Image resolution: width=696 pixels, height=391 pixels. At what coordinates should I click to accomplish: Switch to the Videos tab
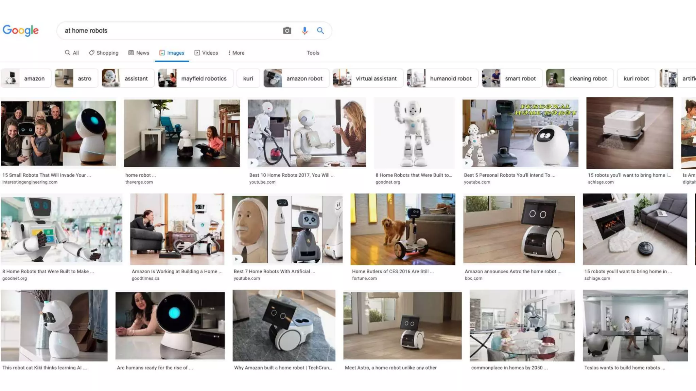pyautogui.click(x=206, y=53)
